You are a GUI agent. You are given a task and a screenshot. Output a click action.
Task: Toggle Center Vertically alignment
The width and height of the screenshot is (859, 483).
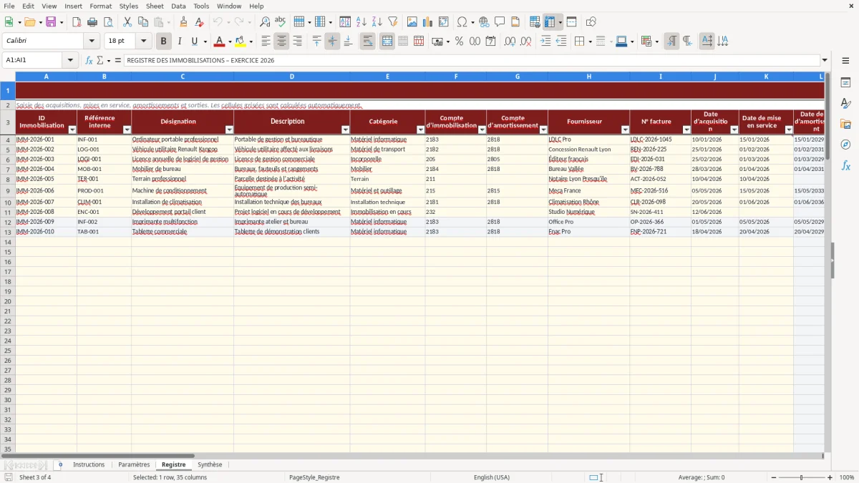click(x=332, y=42)
